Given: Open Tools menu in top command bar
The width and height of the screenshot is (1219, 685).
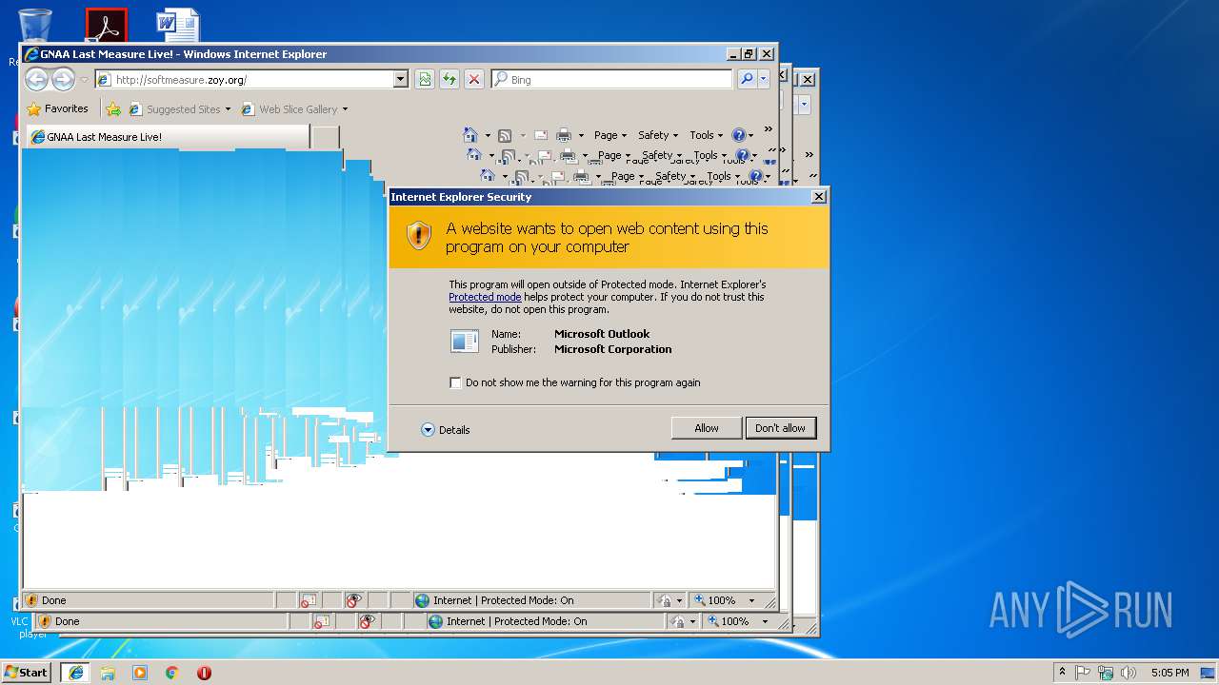Looking at the screenshot, I should pyautogui.click(x=707, y=135).
